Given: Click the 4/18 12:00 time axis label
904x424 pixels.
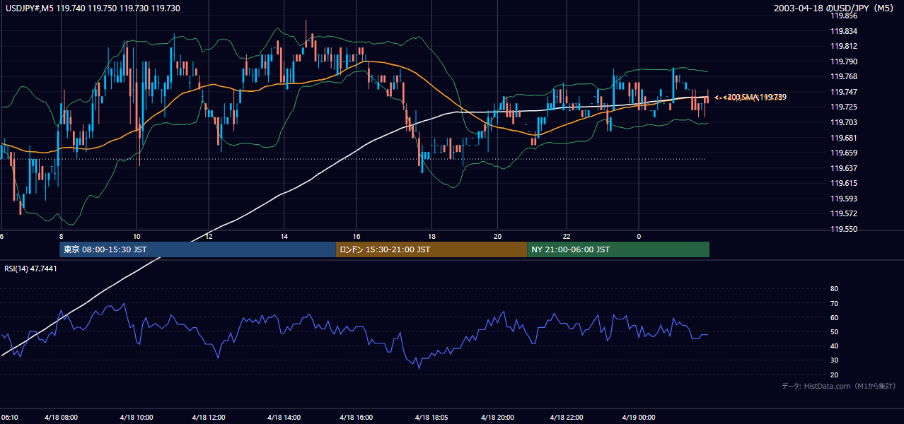Looking at the screenshot, I should [208, 417].
